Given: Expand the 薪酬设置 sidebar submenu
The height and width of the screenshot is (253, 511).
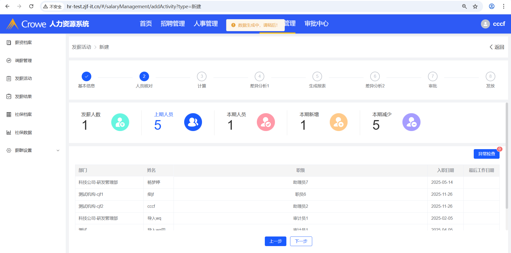Looking at the screenshot, I should 58,150.
